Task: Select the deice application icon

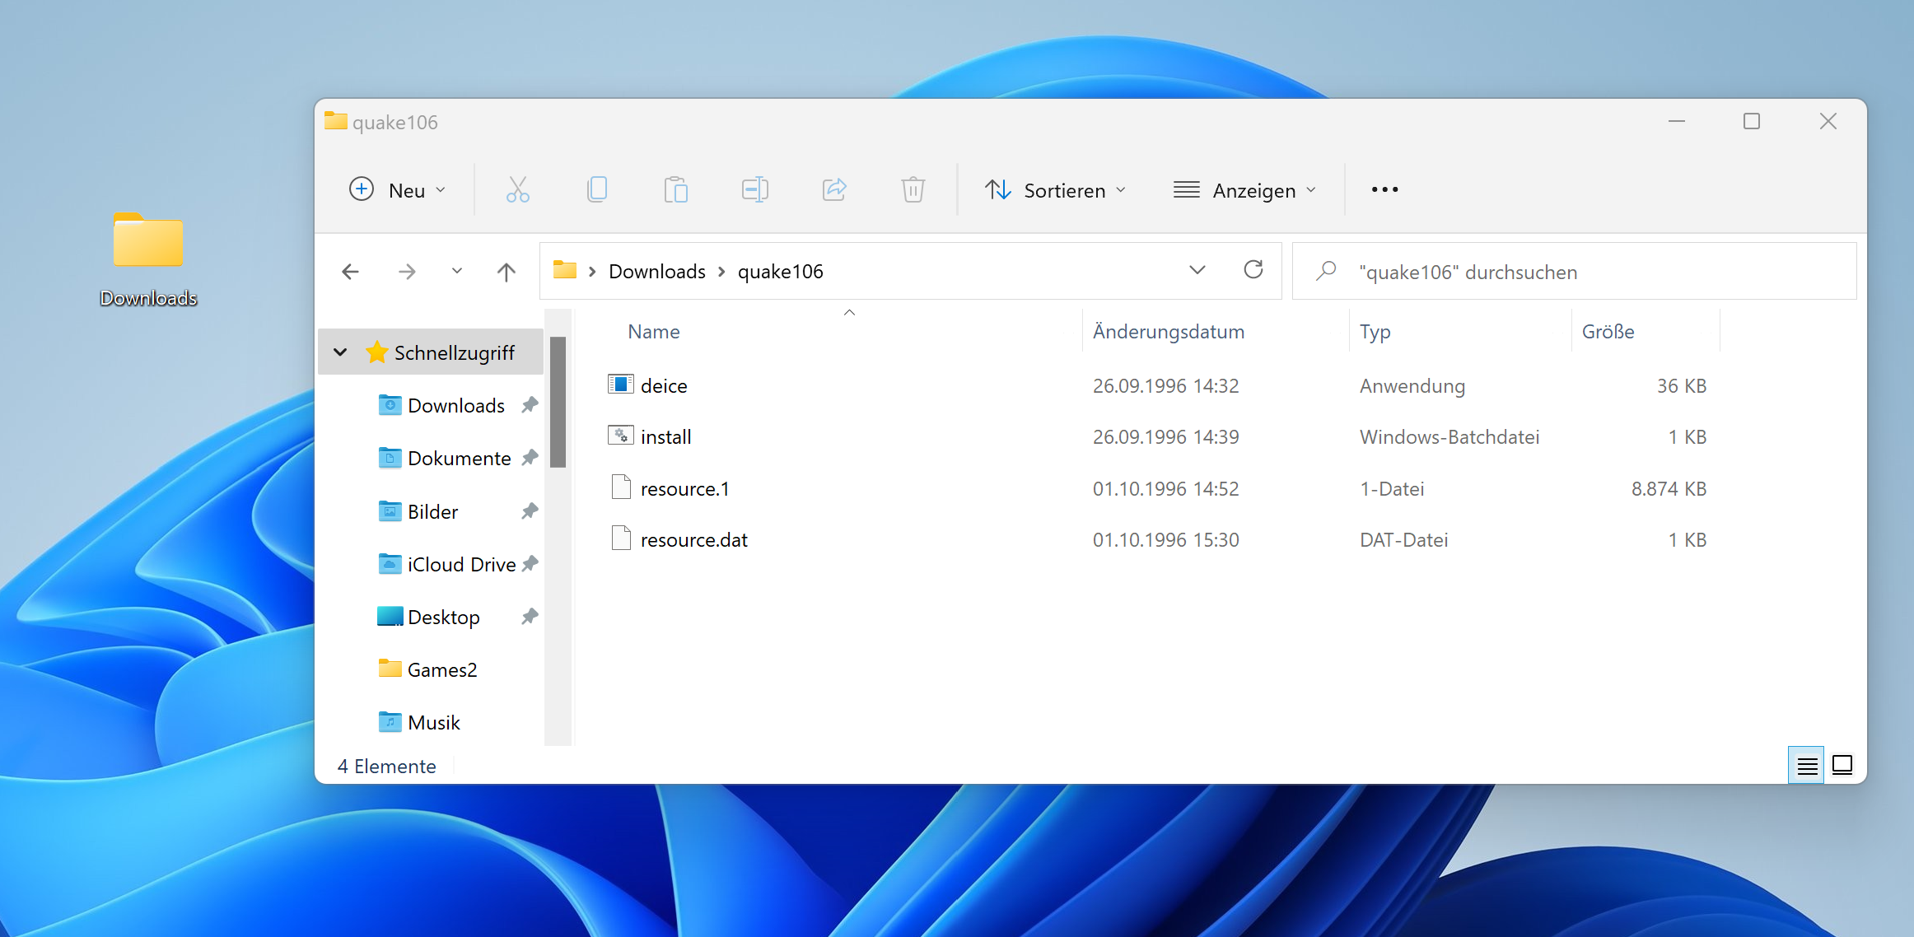Action: [621, 385]
